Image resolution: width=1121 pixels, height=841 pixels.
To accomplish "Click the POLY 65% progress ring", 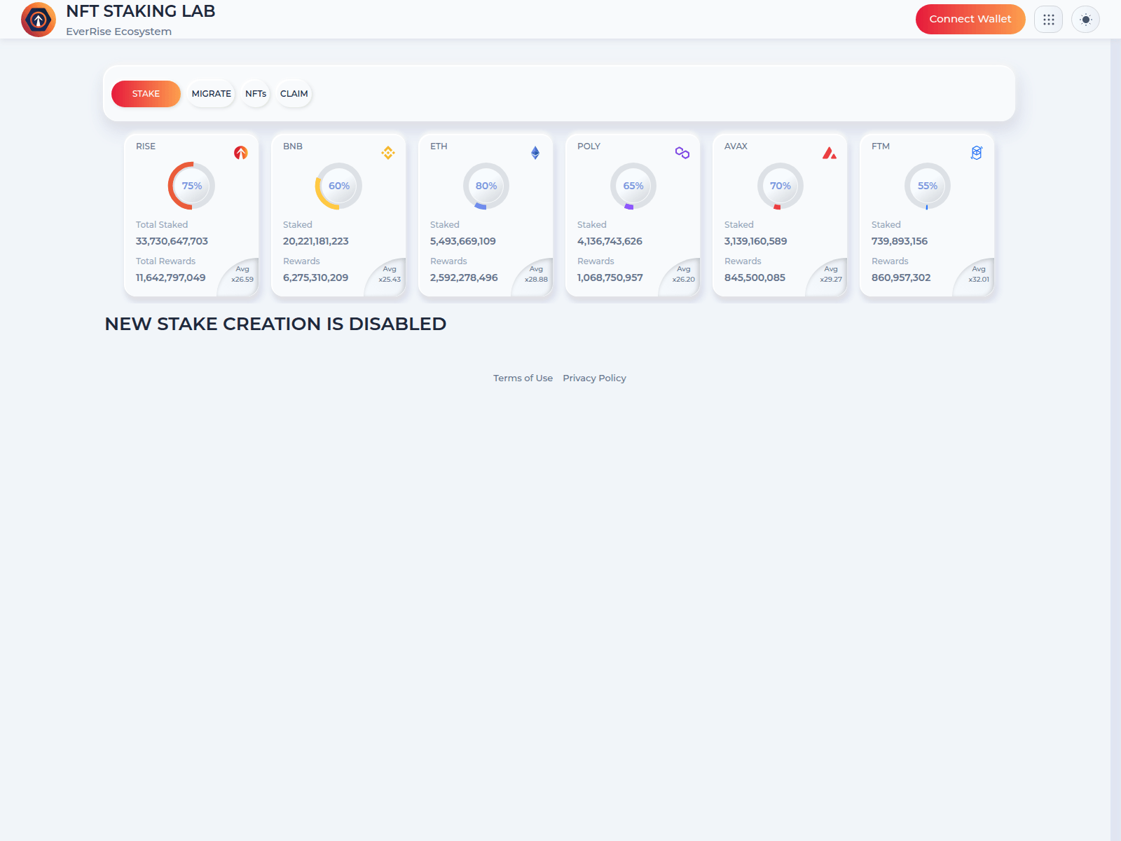I will tap(633, 186).
